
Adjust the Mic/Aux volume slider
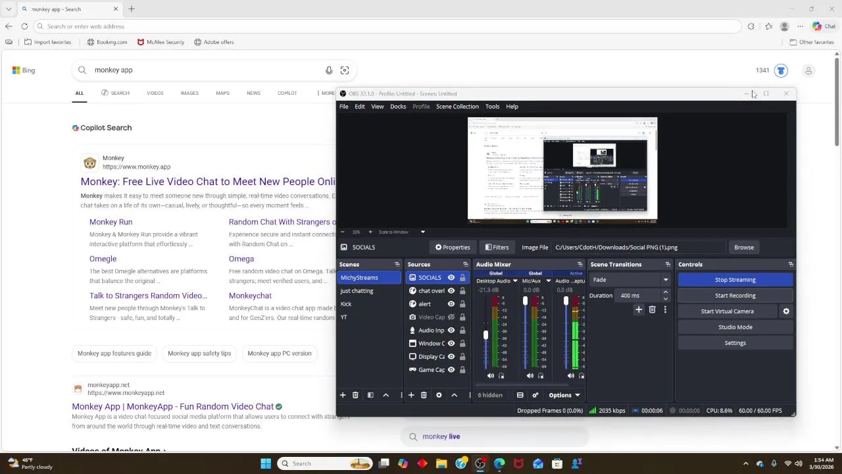[525, 302]
